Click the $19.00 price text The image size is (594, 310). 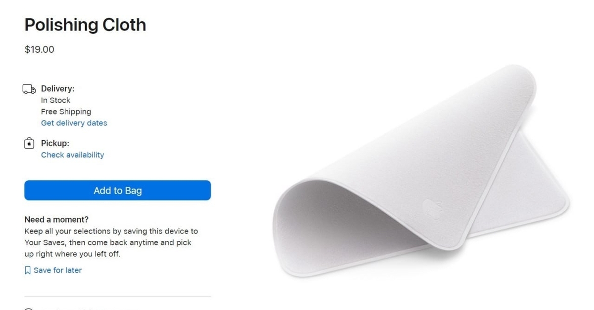(39, 49)
